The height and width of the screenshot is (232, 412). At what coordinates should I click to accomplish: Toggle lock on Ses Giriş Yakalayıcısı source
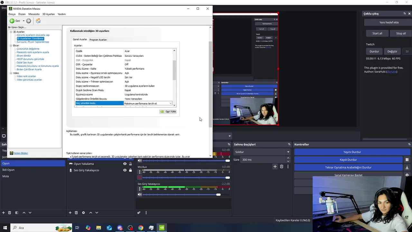tap(130, 170)
